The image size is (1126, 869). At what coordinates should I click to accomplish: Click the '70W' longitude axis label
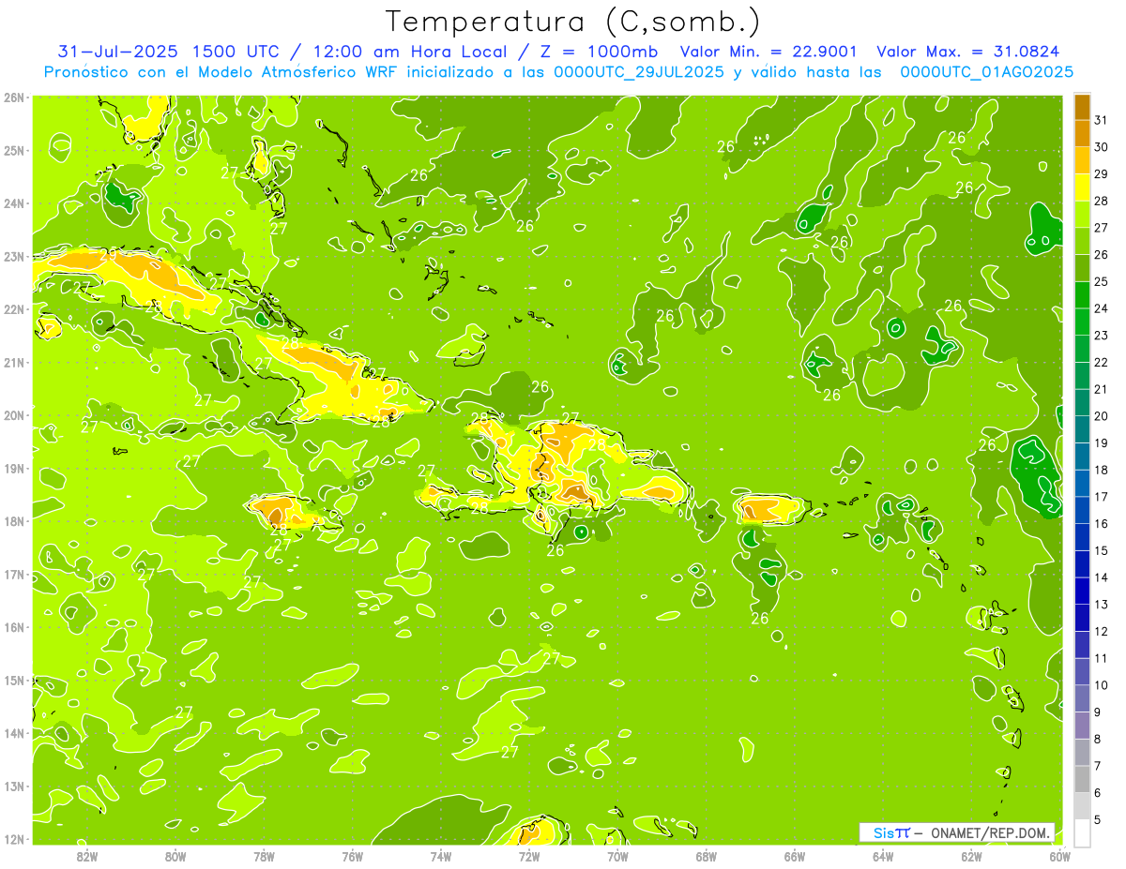tap(617, 856)
